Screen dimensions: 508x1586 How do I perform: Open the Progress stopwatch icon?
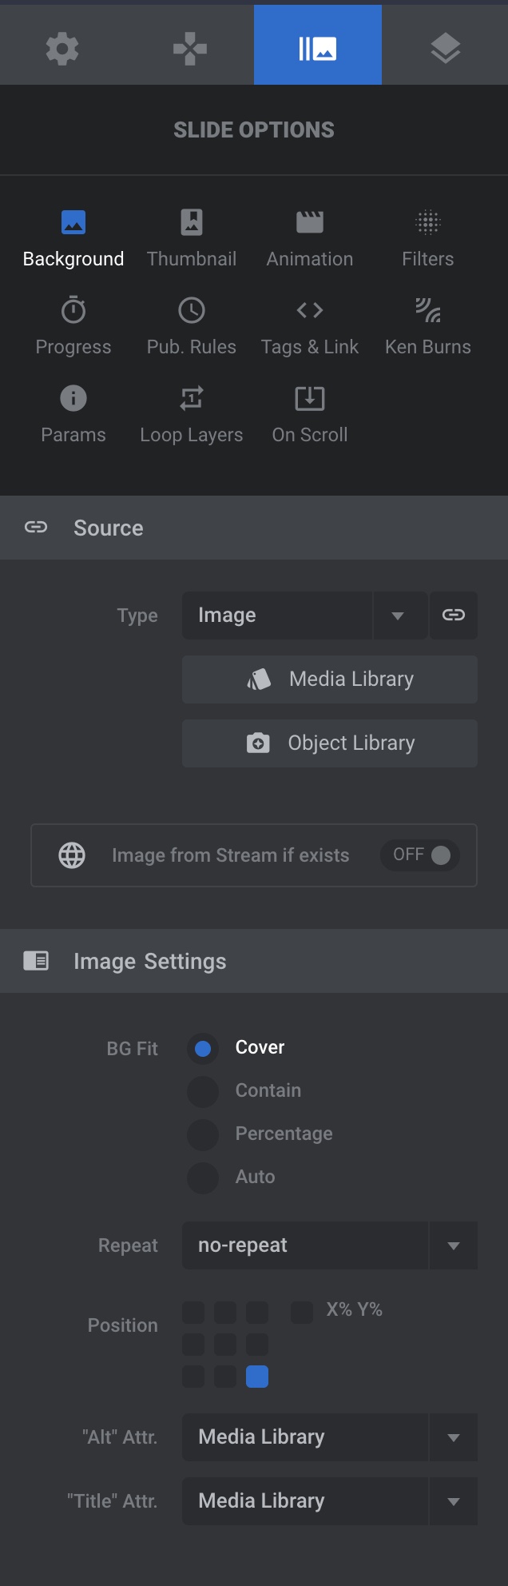pyautogui.click(x=73, y=310)
